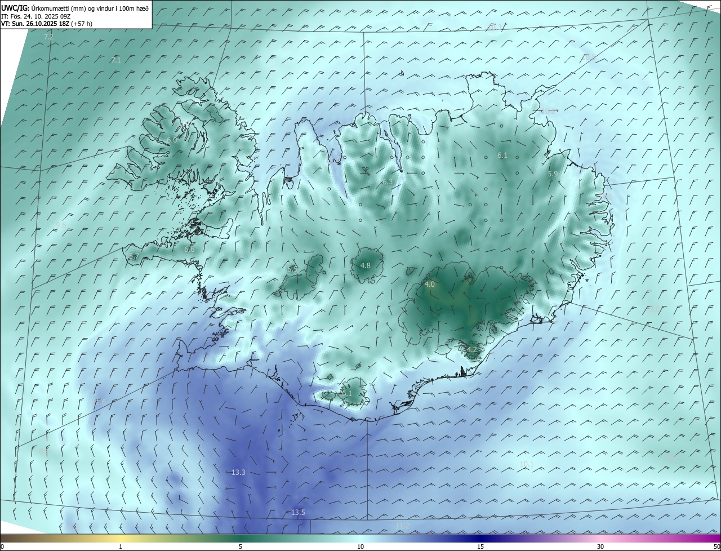Click the 6.6 value on the map

coord(189,249)
